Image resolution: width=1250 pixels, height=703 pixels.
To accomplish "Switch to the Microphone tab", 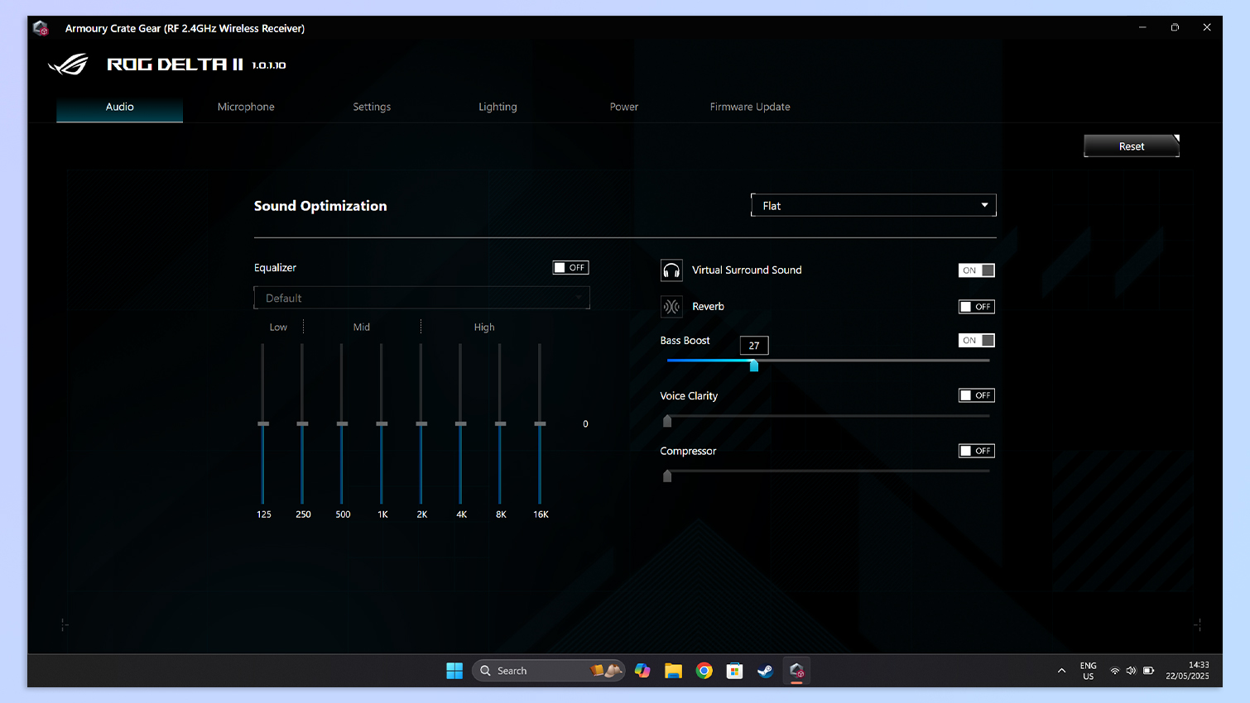I will tap(246, 107).
